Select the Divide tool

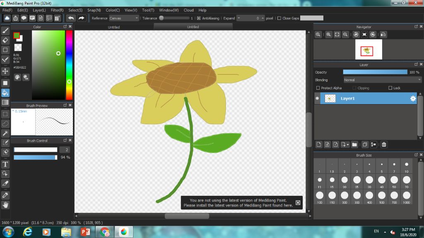click(5, 183)
